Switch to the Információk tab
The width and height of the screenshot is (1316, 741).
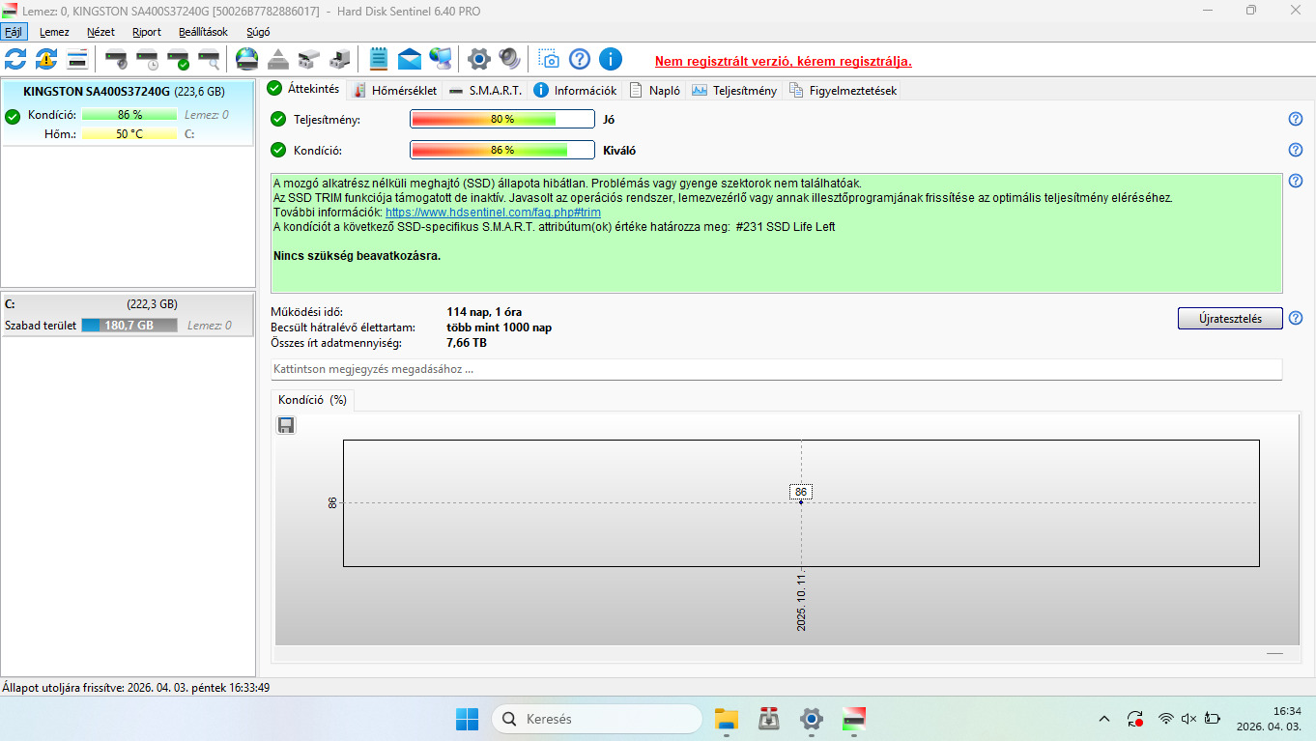tap(575, 90)
